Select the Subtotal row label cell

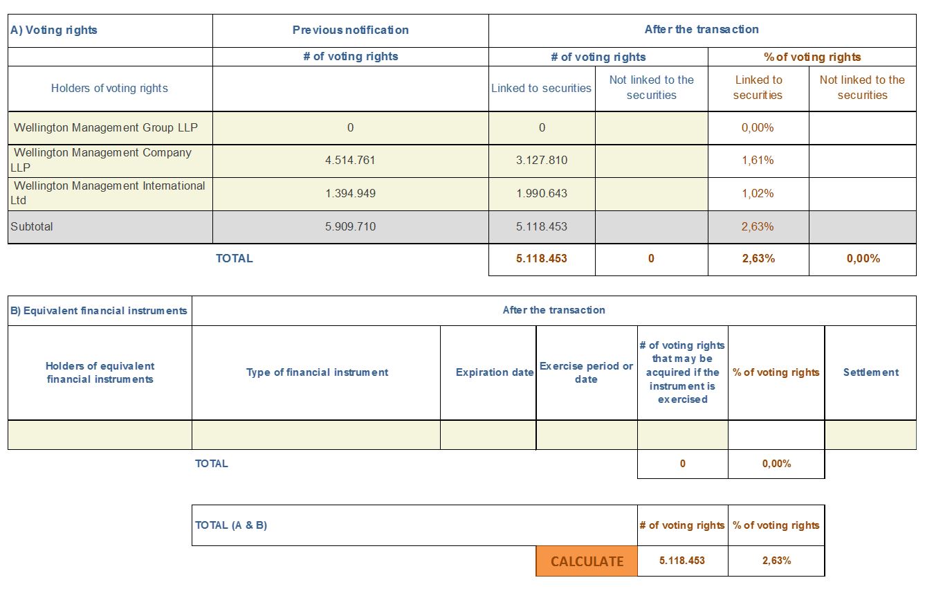(x=110, y=227)
